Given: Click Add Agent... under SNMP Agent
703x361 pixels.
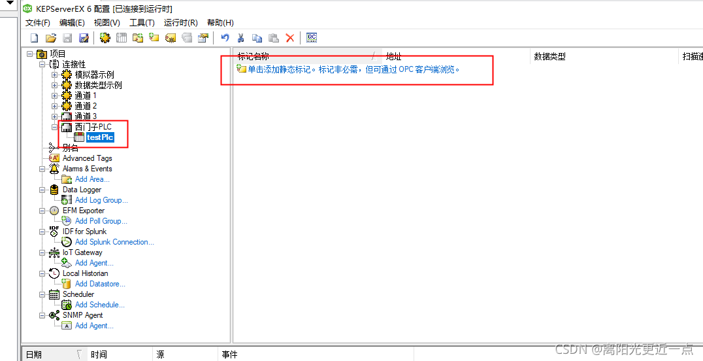Looking at the screenshot, I should coord(94,326).
